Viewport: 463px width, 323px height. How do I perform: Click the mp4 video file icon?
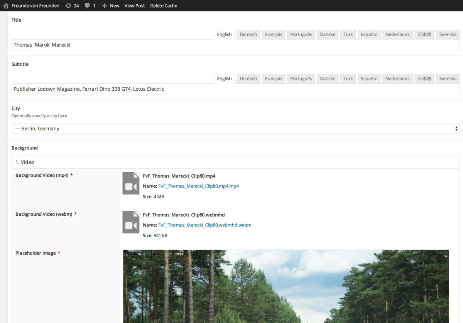point(131,183)
